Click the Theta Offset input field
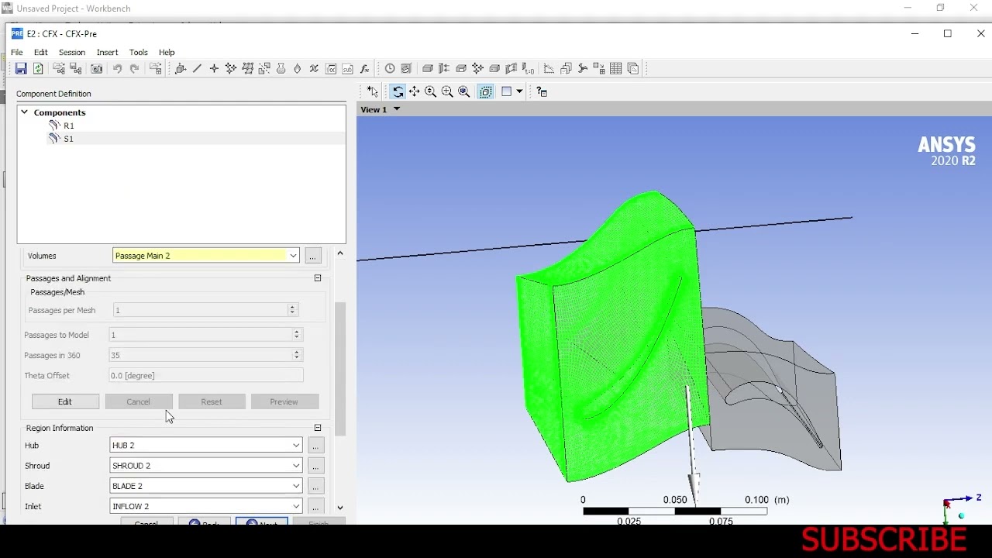 [x=205, y=375]
